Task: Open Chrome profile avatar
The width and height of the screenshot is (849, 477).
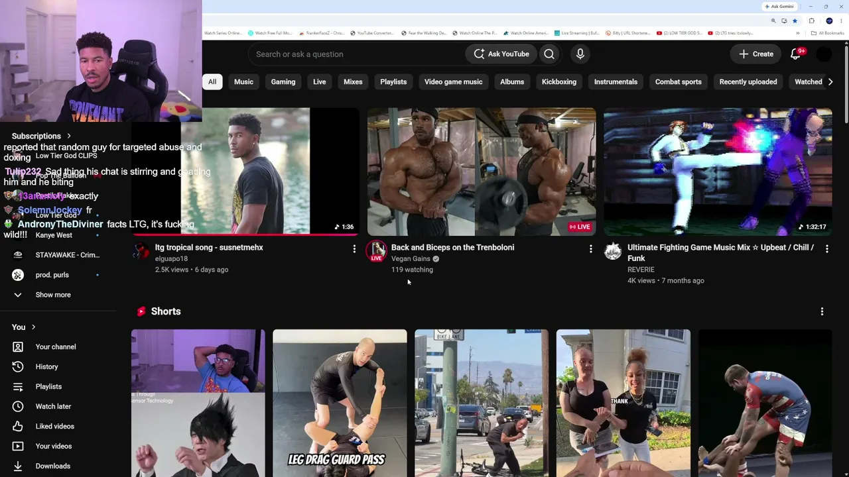Action: pos(829,21)
